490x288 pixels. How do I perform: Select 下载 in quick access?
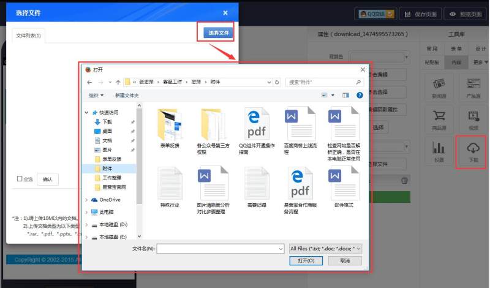click(x=107, y=122)
